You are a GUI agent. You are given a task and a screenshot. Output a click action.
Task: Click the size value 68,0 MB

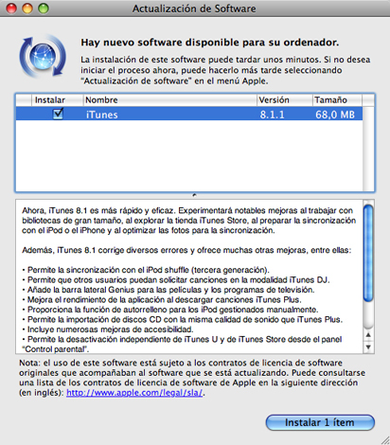click(335, 115)
